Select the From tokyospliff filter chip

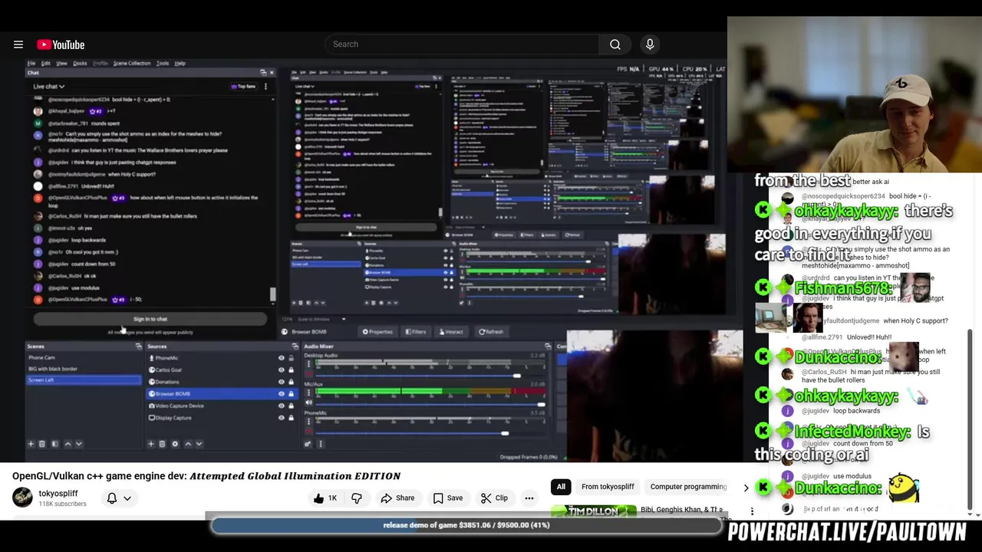(x=608, y=487)
